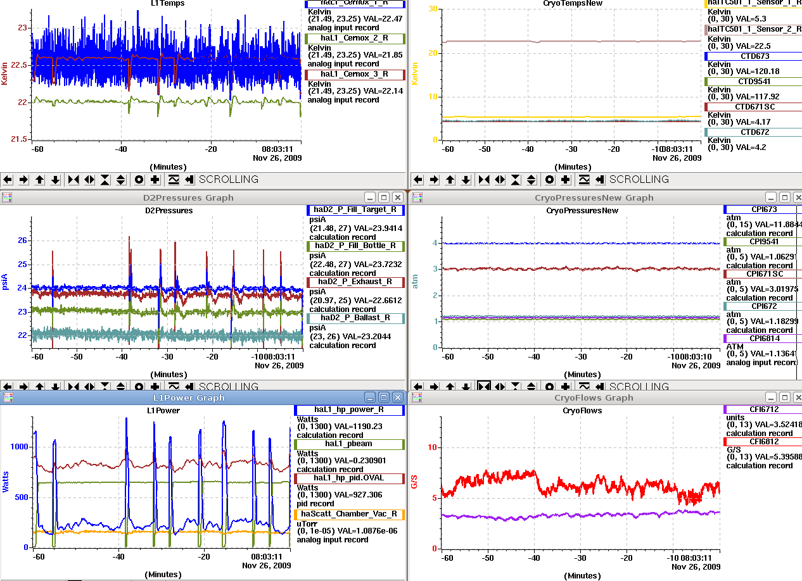
Task: Select the CPI673 curve legend
Action: point(763,209)
